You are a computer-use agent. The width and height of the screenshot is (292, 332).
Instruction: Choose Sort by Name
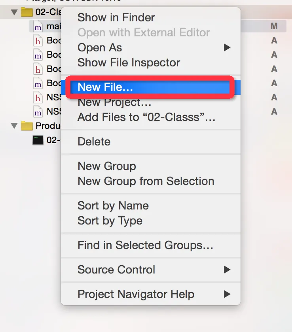click(x=113, y=206)
